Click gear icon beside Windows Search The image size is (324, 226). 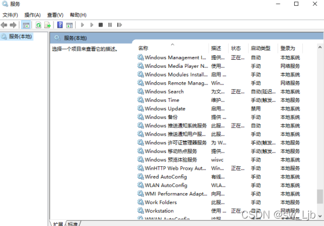coord(141,91)
